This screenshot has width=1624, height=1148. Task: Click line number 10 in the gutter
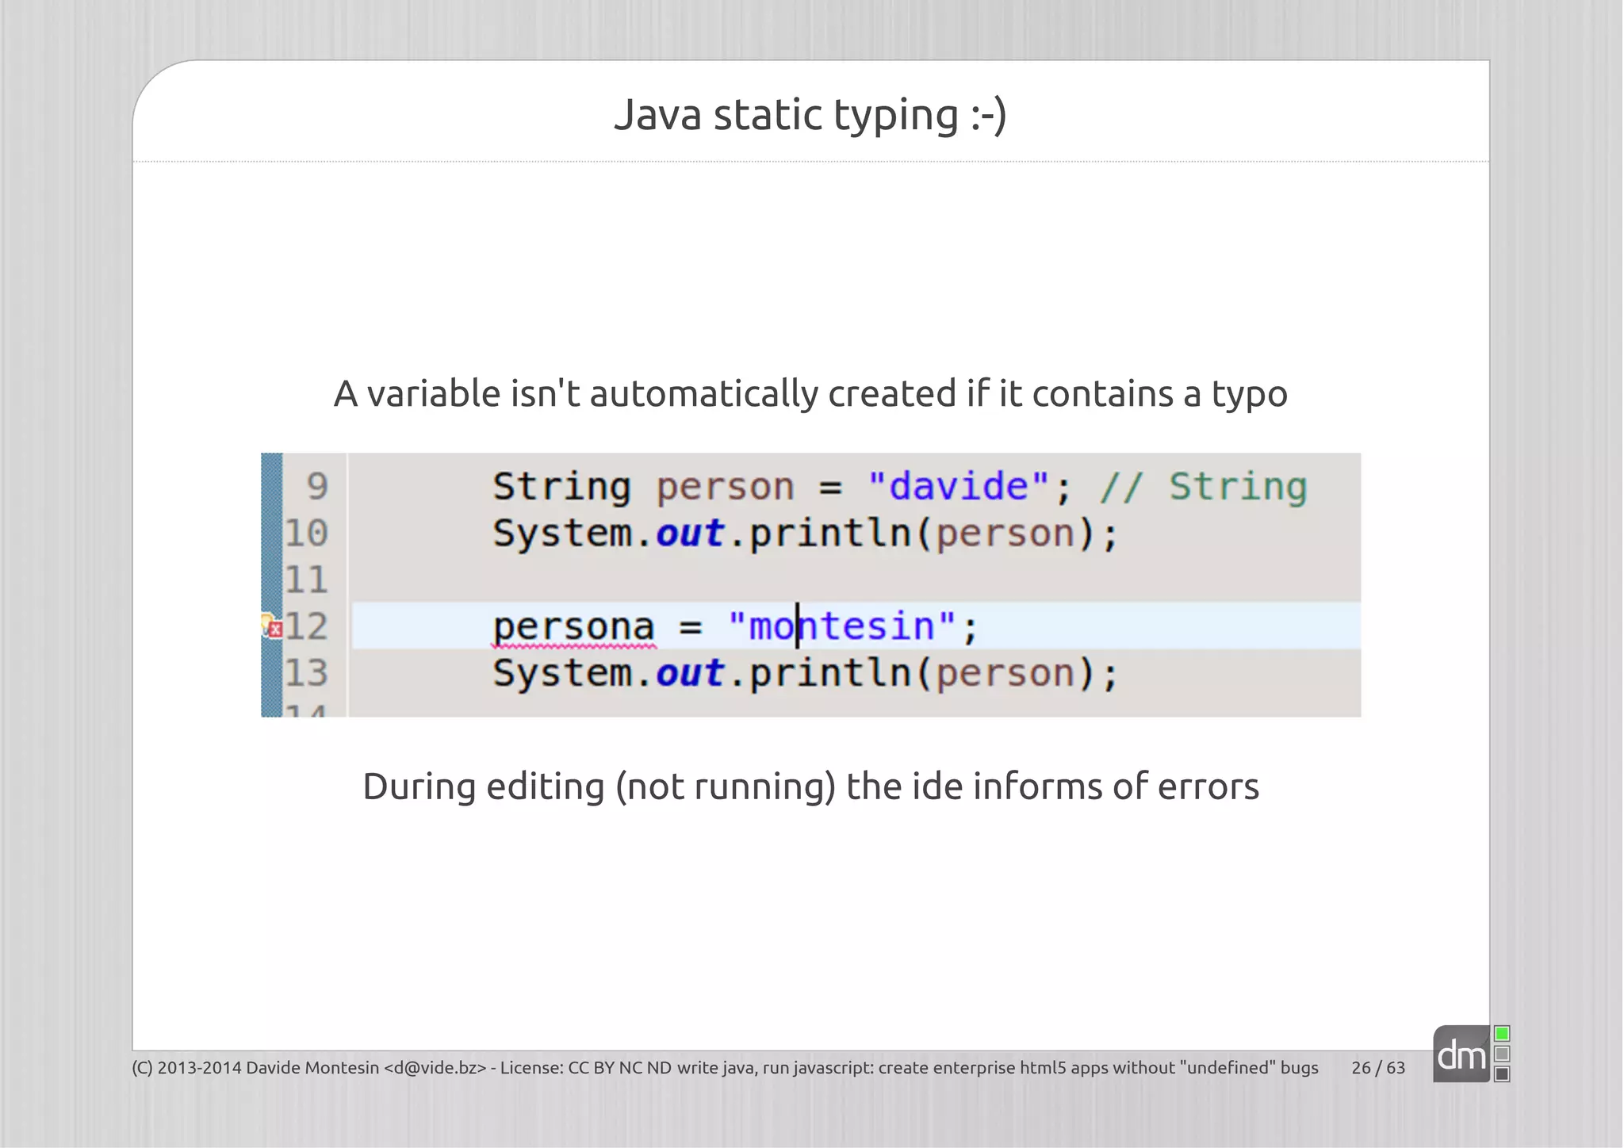[x=306, y=533]
